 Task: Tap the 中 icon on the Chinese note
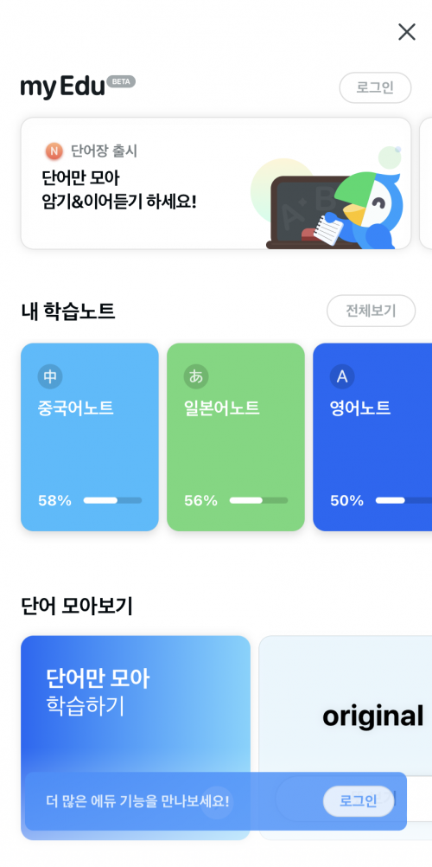point(50,377)
